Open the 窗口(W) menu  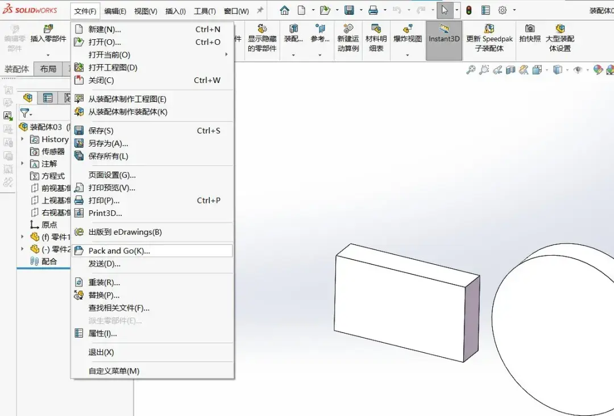pyautogui.click(x=236, y=11)
